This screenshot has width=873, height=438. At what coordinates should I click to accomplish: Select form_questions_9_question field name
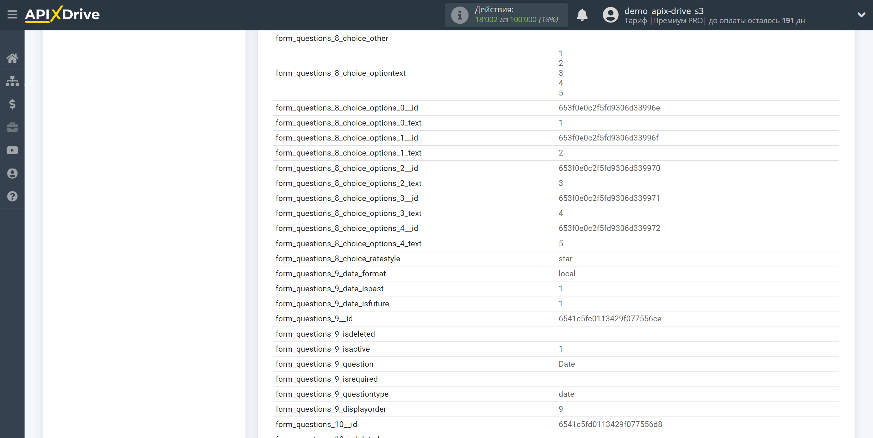point(324,364)
